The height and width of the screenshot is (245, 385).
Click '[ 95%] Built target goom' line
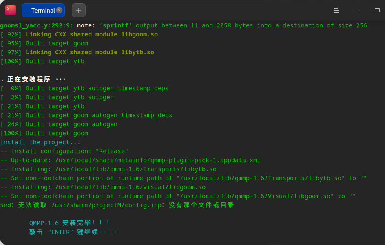44,44
